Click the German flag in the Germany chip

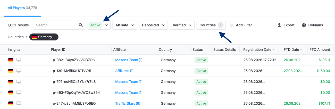[x=34, y=37]
